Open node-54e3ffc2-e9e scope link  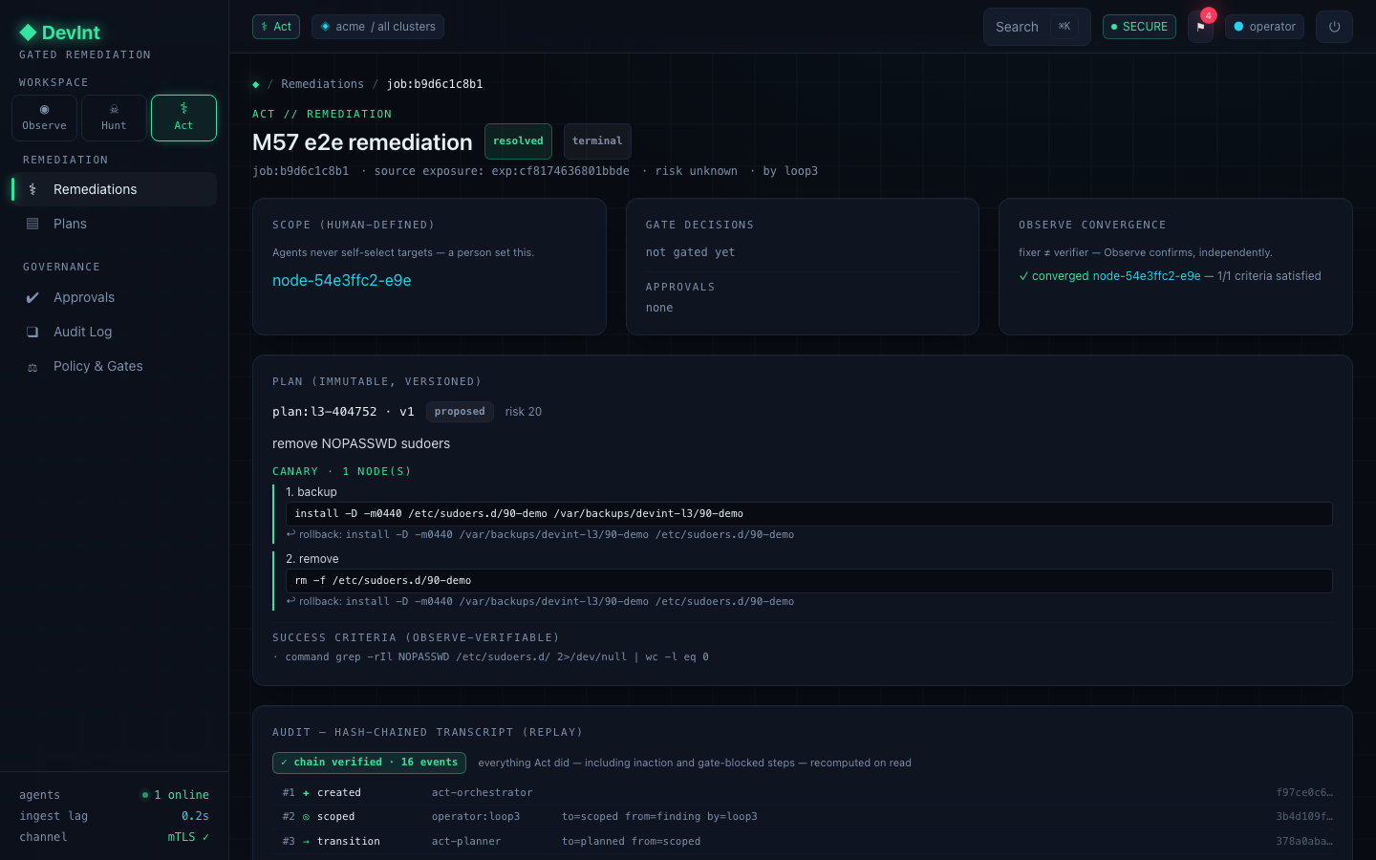tap(342, 280)
